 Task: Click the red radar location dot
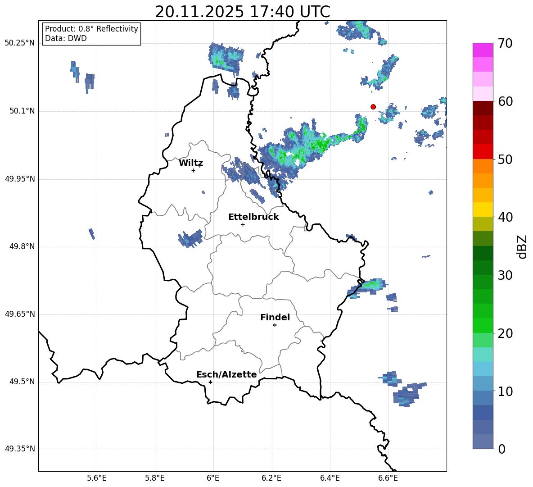click(373, 107)
